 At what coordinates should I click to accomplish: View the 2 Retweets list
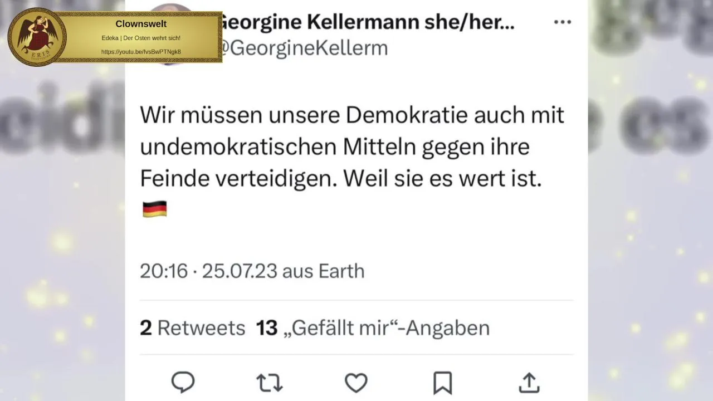click(x=192, y=328)
